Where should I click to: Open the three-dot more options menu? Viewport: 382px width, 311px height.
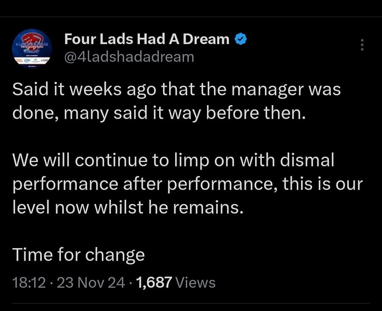coord(362,45)
